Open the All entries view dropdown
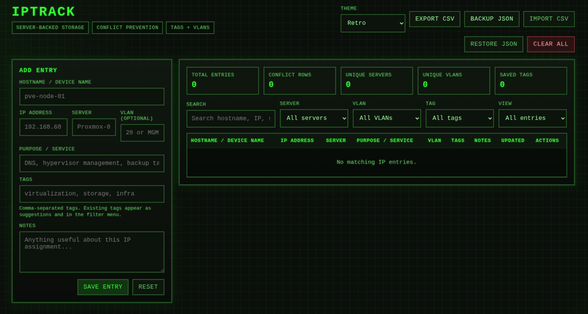Image resolution: width=588 pixels, height=314 pixels. [x=532, y=118]
